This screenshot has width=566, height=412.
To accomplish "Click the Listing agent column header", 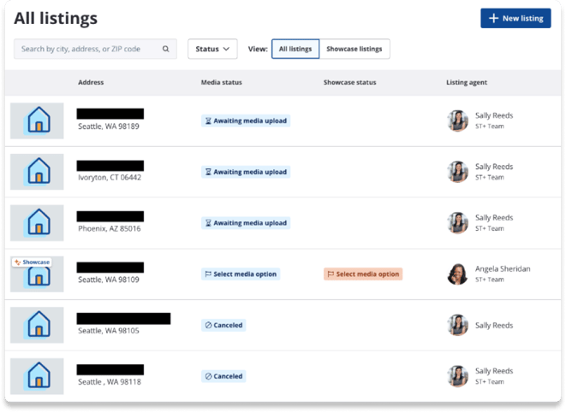I will pyautogui.click(x=467, y=83).
